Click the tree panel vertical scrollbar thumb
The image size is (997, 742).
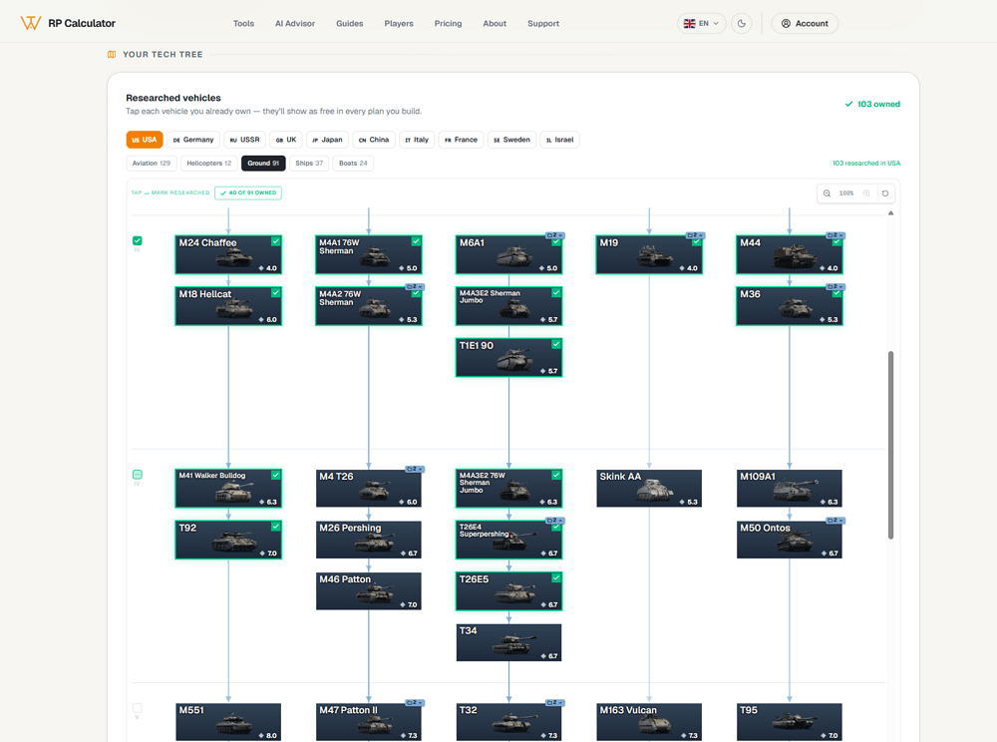tap(890, 445)
